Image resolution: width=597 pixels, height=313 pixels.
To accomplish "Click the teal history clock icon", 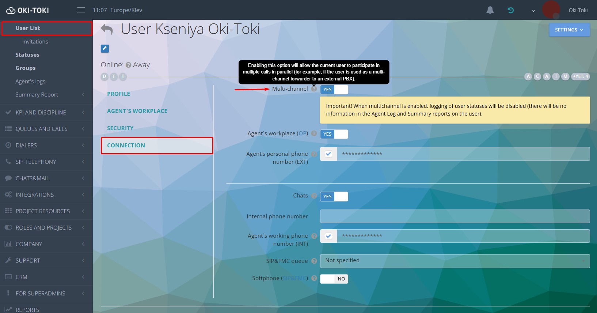I will (x=511, y=10).
